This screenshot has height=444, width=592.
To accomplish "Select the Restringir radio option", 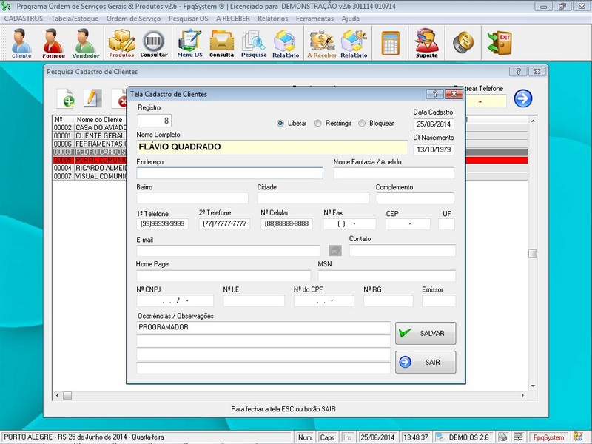I will click(318, 123).
